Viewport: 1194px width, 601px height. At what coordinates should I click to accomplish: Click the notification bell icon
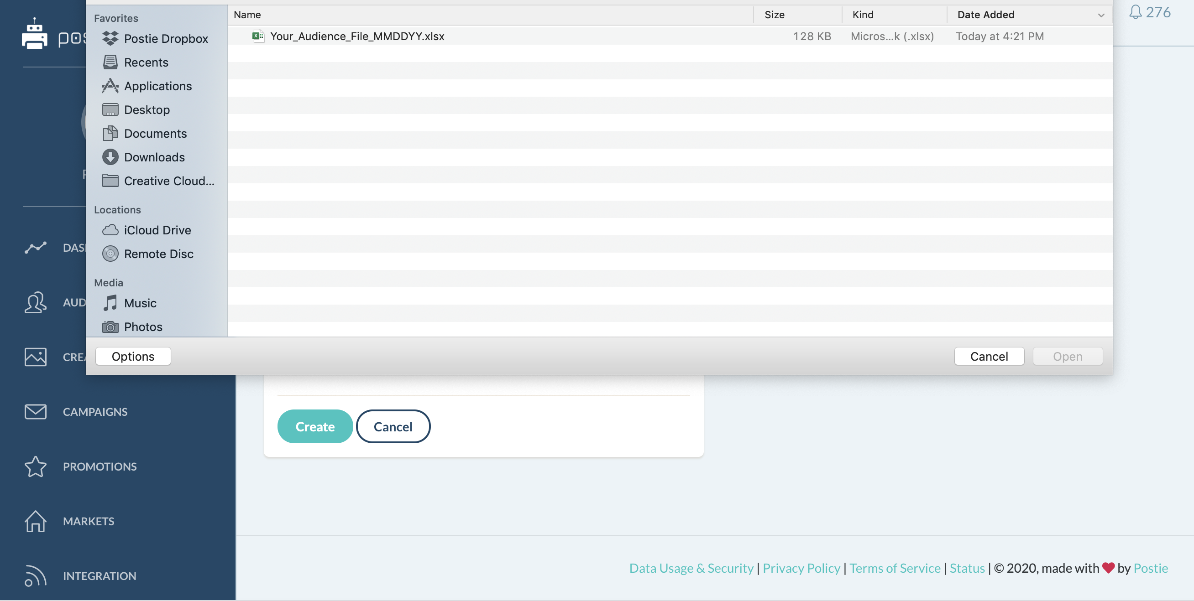pyautogui.click(x=1135, y=12)
